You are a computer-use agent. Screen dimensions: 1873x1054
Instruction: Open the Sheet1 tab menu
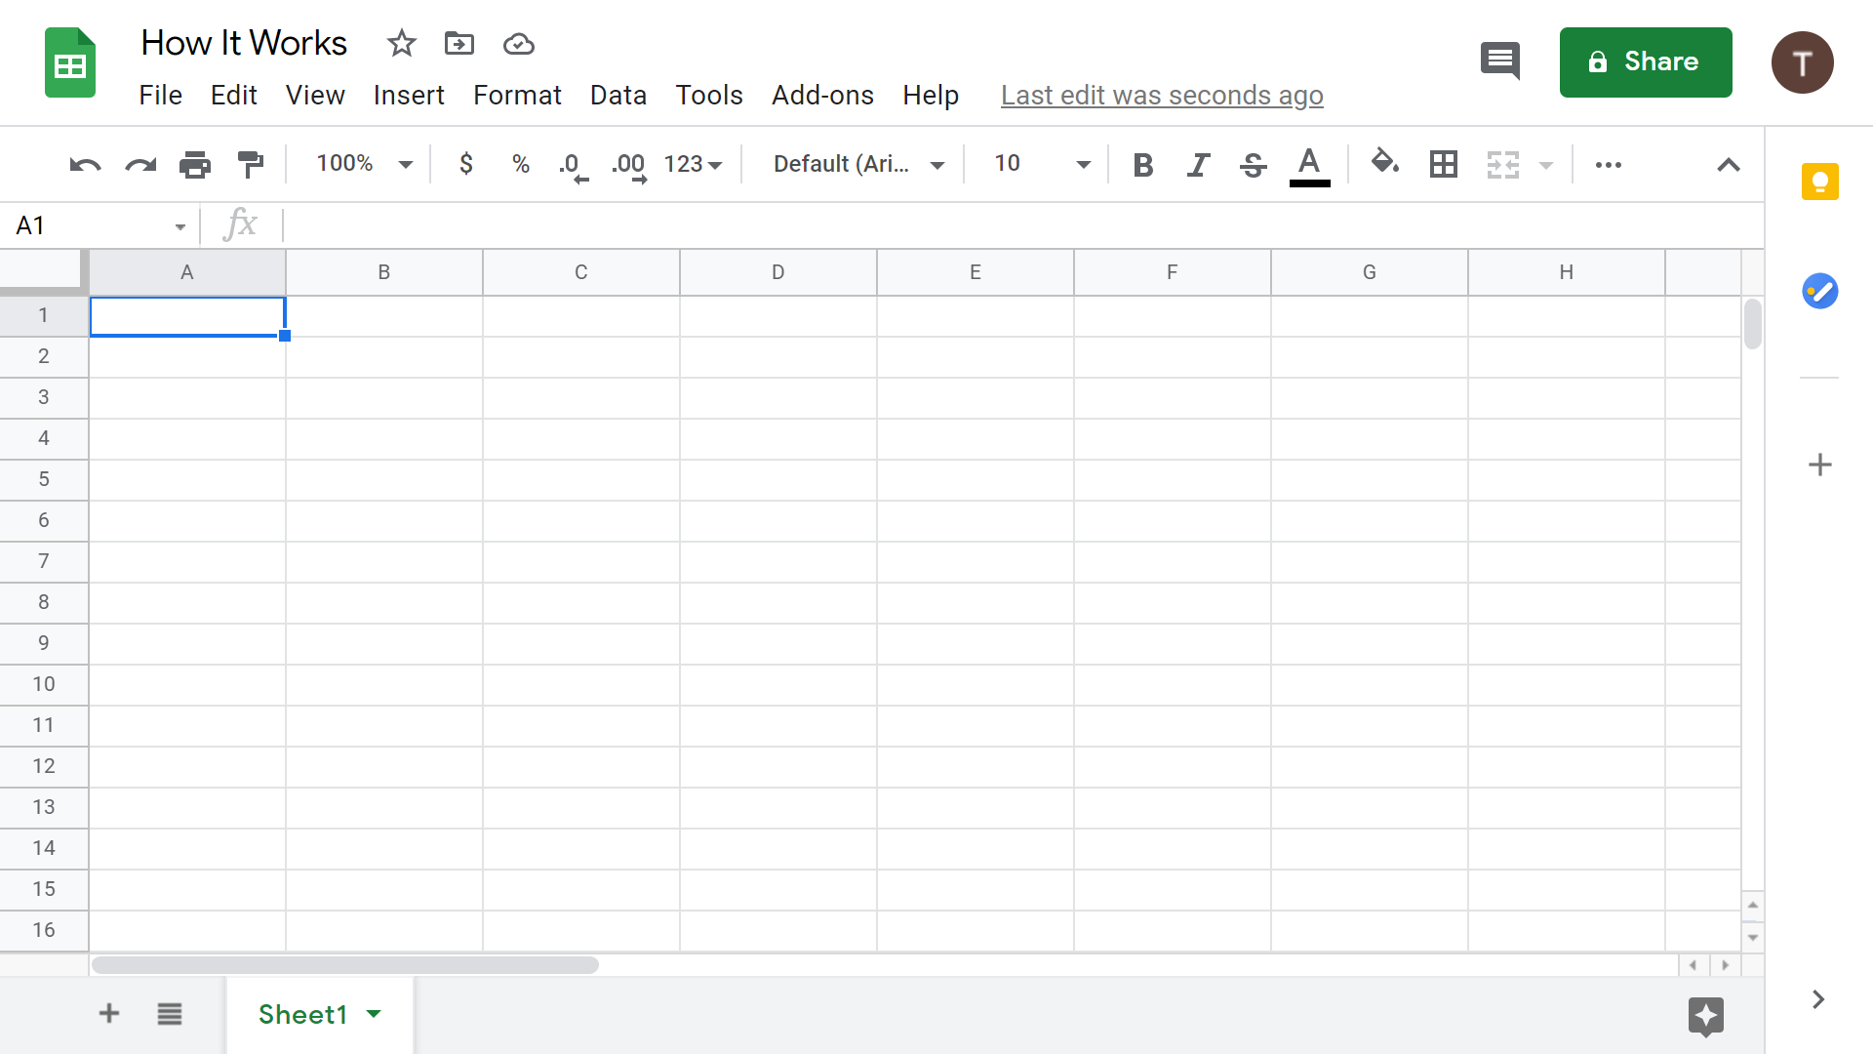pos(374,1014)
